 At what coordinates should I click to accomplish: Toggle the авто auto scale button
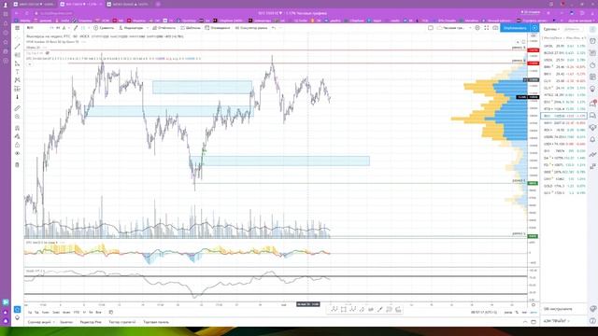pos(534,313)
